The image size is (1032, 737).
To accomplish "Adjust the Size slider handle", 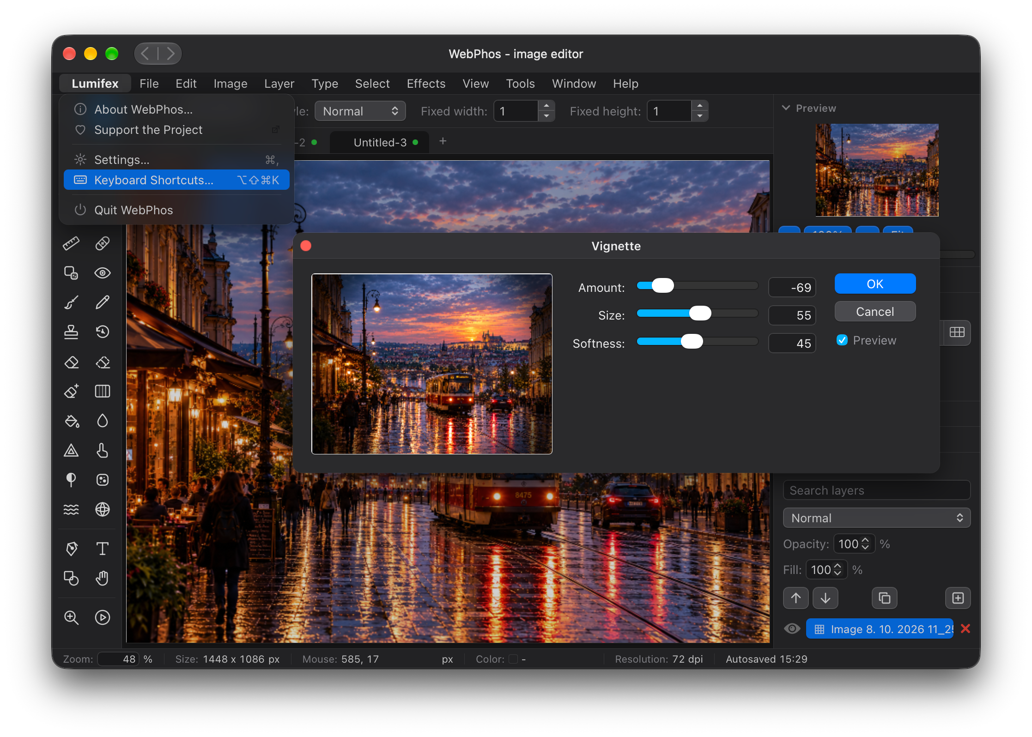I will [x=700, y=314].
